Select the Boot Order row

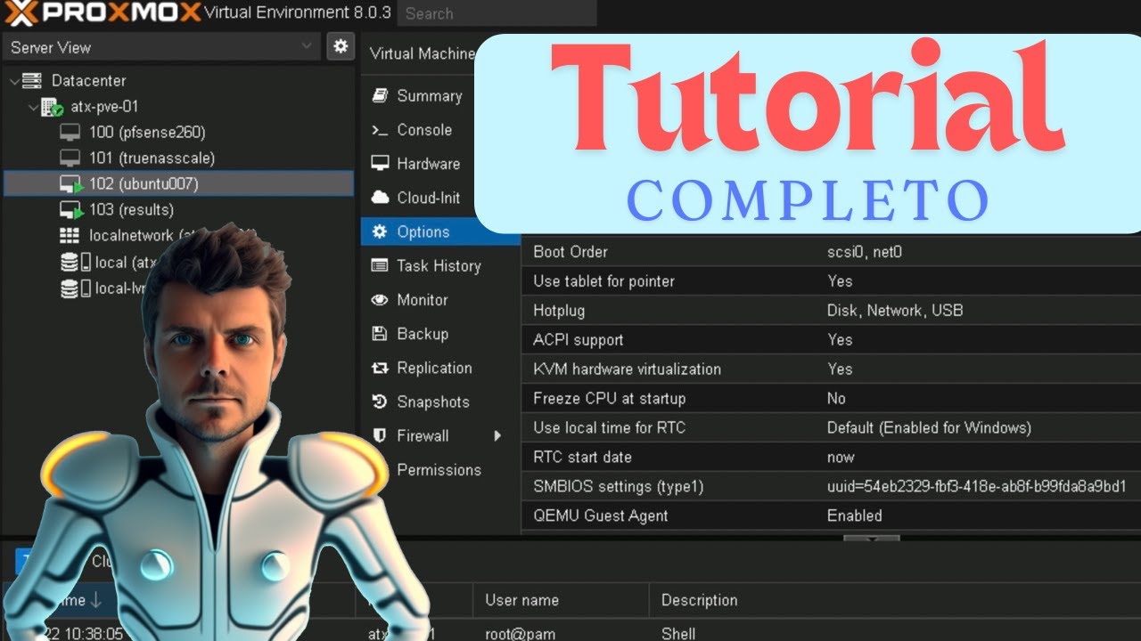point(831,252)
